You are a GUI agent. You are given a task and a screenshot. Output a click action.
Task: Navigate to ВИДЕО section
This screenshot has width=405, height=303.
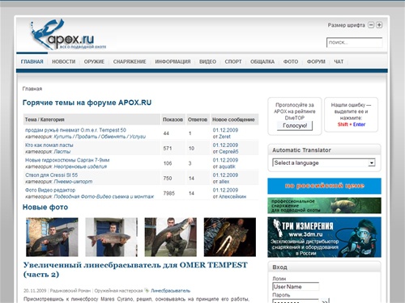tap(207, 61)
